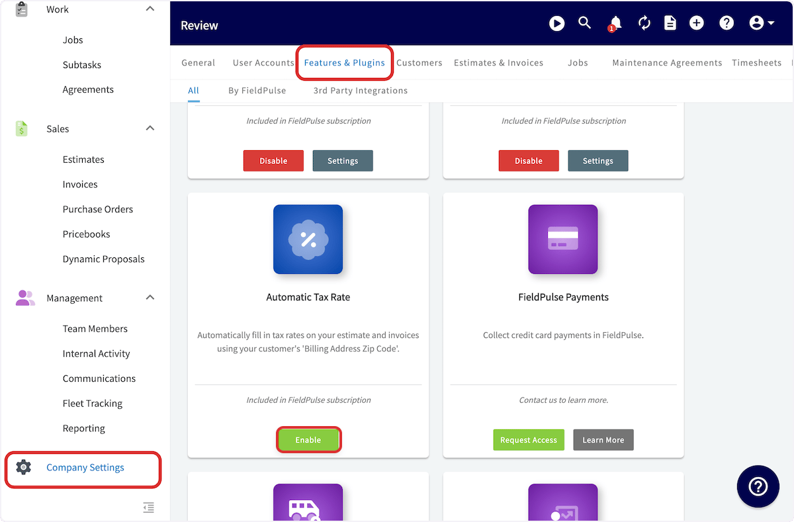Image resolution: width=794 pixels, height=522 pixels.
Task: Open Pricebooks in the sidebar
Action: click(x=86, y=234)
